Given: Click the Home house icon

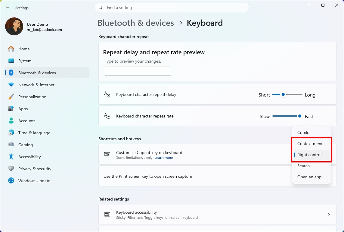Looking at the screenshot, I should click(11, 49).
